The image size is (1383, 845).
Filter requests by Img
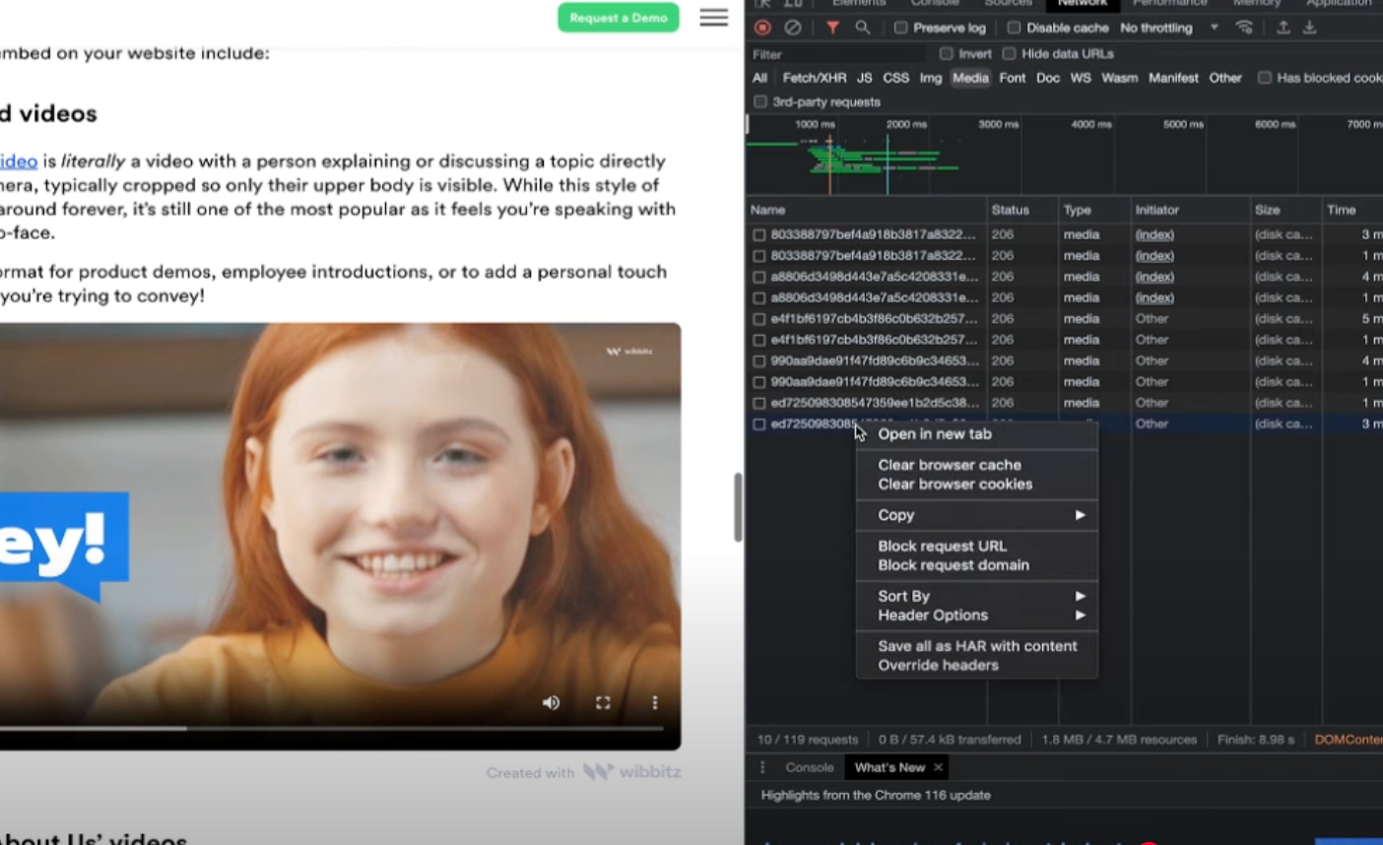click(x=931, y=78)
